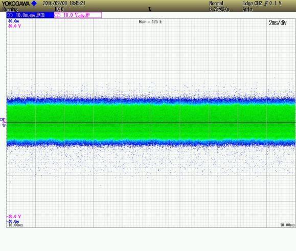Viewport: 296px width, 251px height.
Task: Click the Running acquisition status label
Action: 10,9
